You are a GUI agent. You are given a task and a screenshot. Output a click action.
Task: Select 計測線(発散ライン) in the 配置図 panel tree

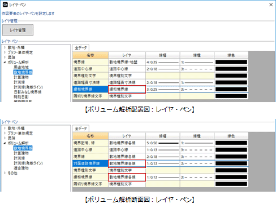[28, 87]
